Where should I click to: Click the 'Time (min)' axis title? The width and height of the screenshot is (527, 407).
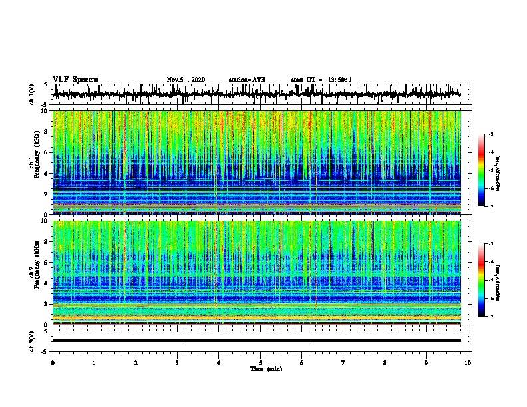point(266,369)
